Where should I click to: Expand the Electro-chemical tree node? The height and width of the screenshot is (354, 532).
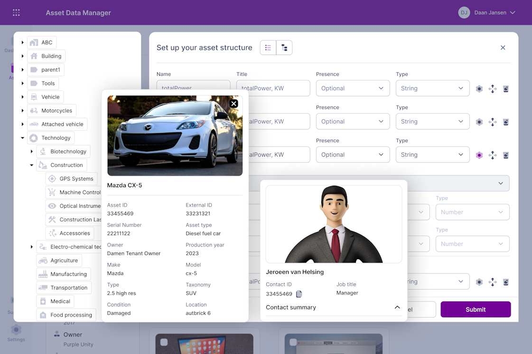click(31, 246)
